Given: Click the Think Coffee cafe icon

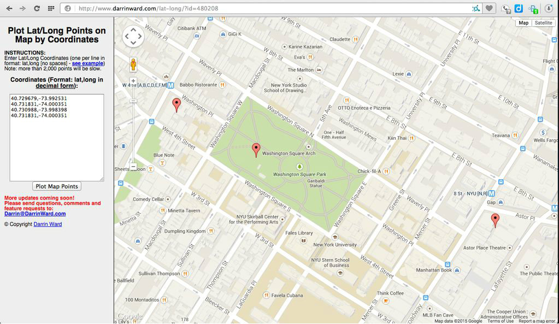Looking at the screenshot, I should coord(385,301).
